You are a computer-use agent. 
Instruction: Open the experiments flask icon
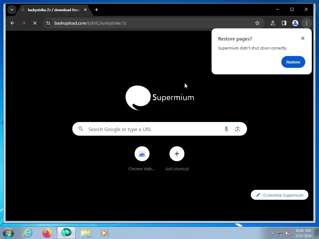click(x=273, y=23)
